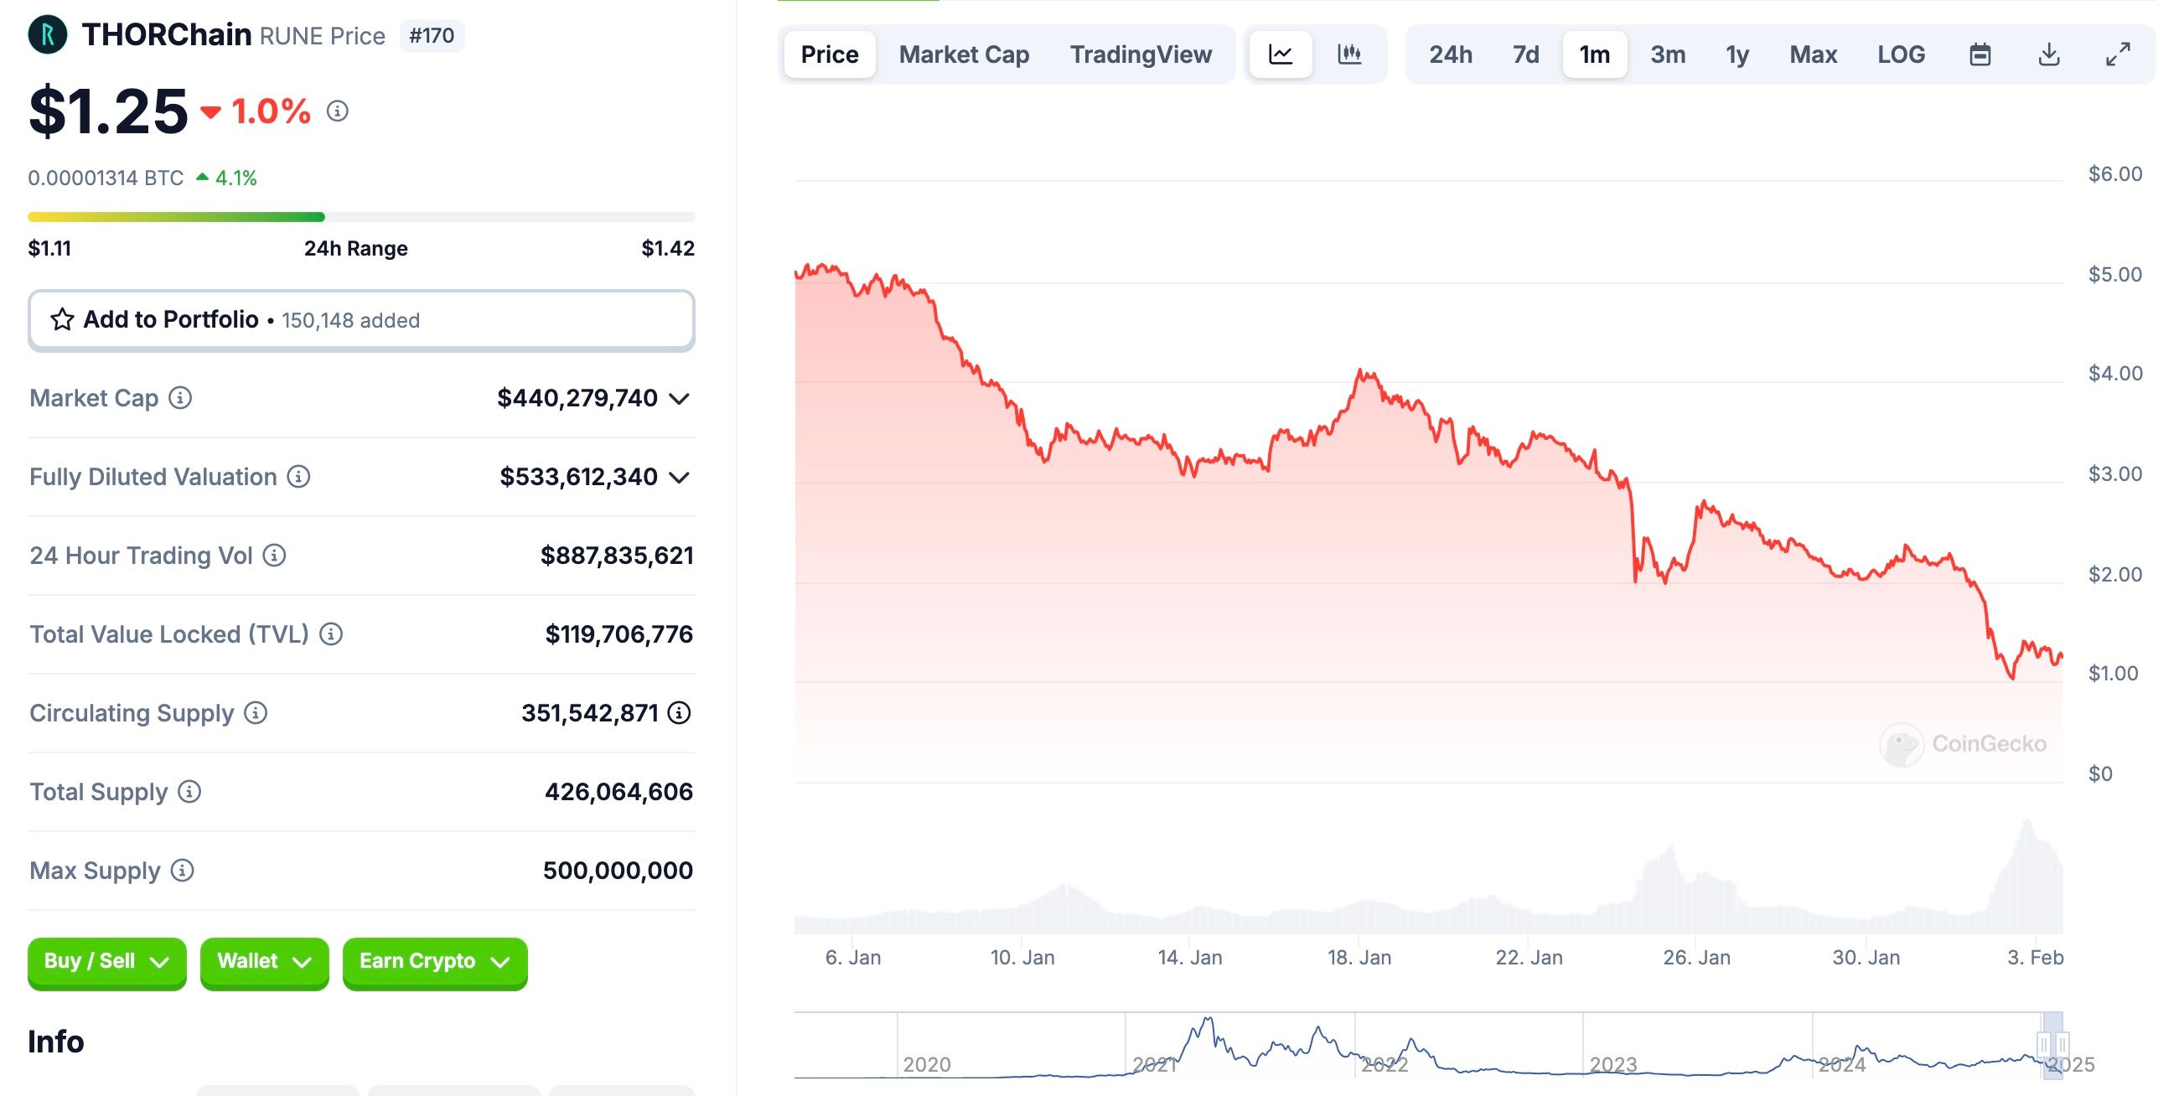The image size is (2179, 1096).
Task: Click Add to Portfolio button
Action: point(361,320)
